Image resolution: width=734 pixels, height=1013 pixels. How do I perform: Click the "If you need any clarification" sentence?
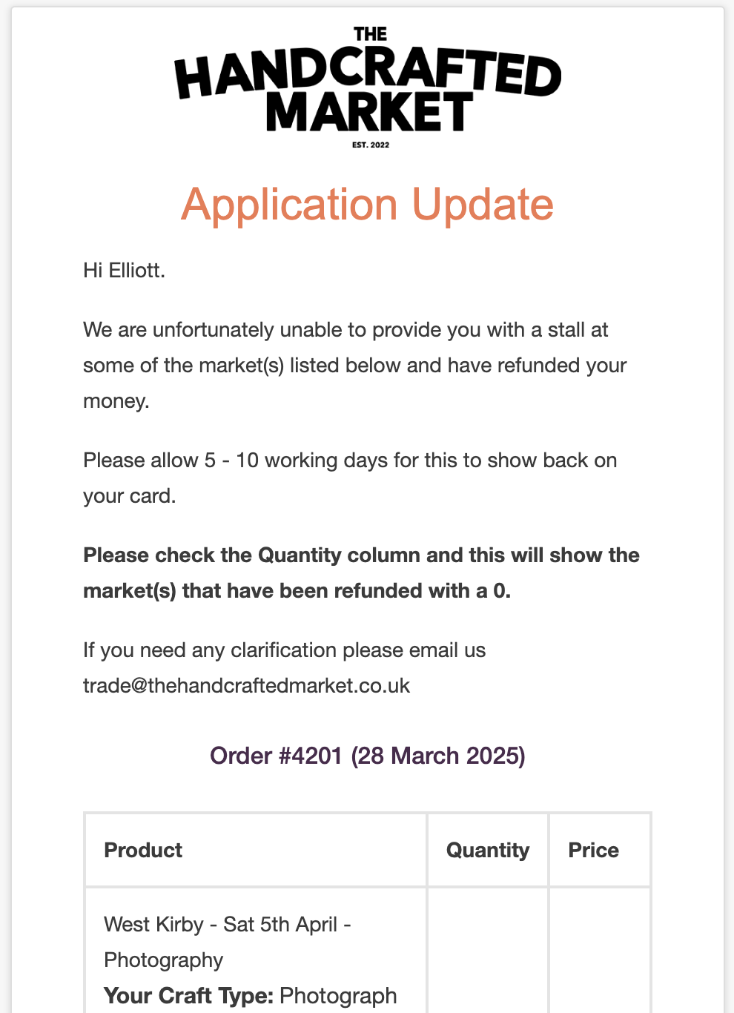click(284, 650)
